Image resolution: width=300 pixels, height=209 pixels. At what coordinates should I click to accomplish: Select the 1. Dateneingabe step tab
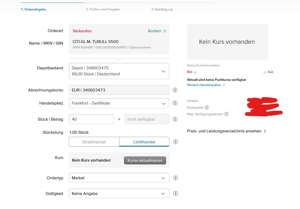[33, 9]
